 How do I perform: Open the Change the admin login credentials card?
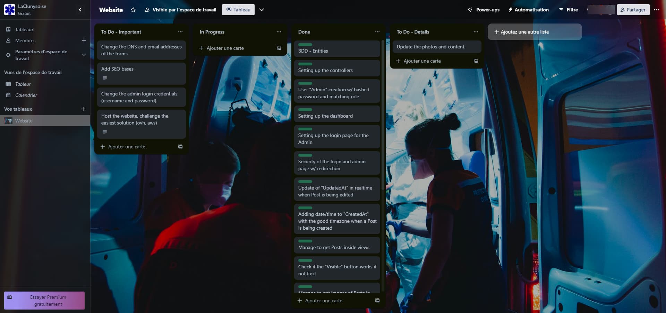coord(142,97)
